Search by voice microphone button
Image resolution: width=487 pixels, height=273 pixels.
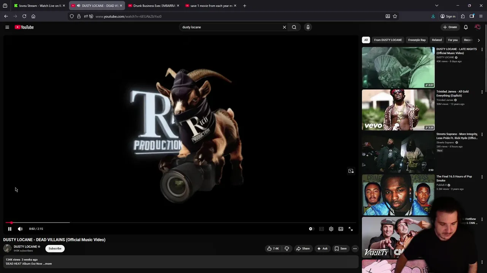click(308, 27)
